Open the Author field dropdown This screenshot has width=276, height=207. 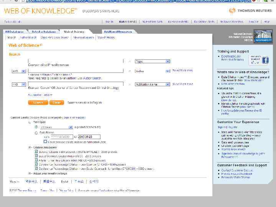point(153,71)
